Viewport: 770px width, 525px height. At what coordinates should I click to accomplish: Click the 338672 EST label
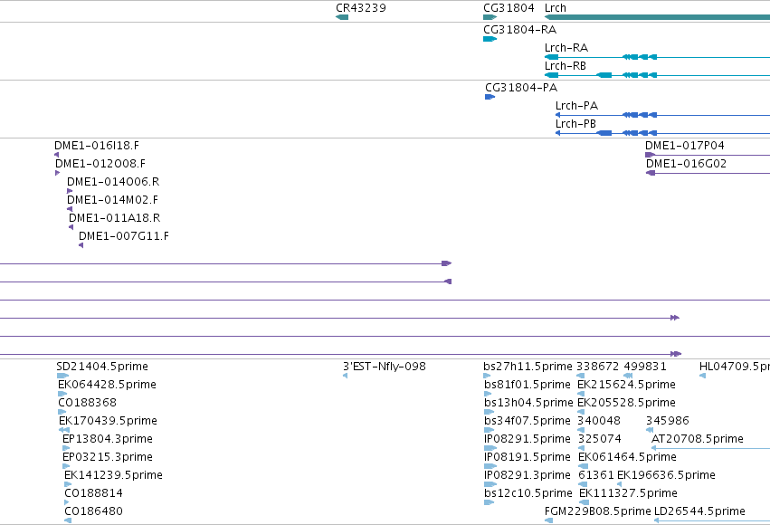[598, 367]
